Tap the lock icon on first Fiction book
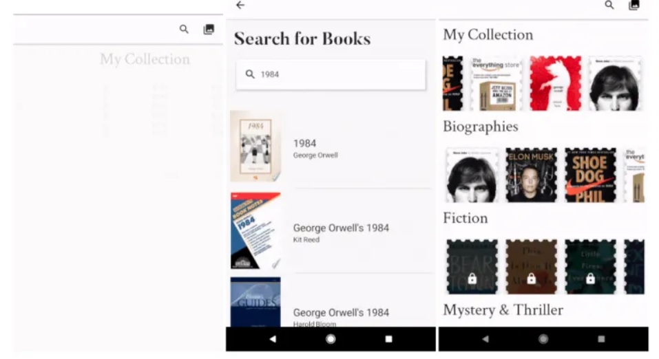 tap(472, 279)
